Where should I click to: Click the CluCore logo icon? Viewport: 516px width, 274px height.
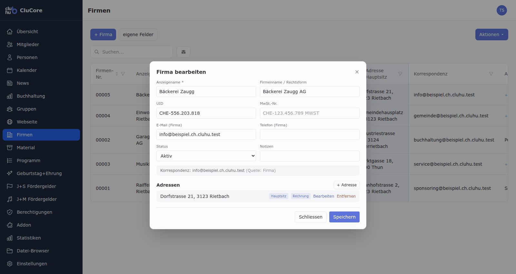pyautogui.click(x=11, y=10)
